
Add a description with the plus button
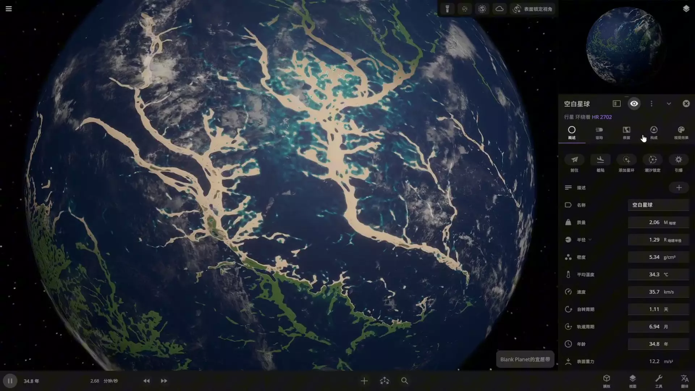(679, 188)
